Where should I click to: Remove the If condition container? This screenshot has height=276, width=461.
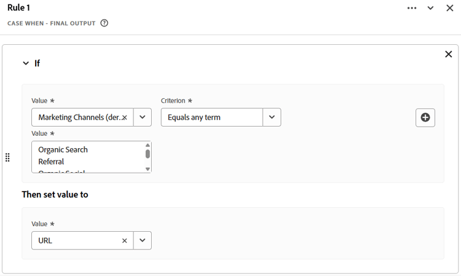448,54
